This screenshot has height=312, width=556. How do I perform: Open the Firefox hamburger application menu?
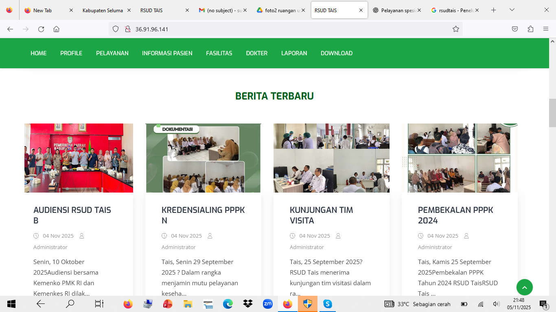coord(546,29)
